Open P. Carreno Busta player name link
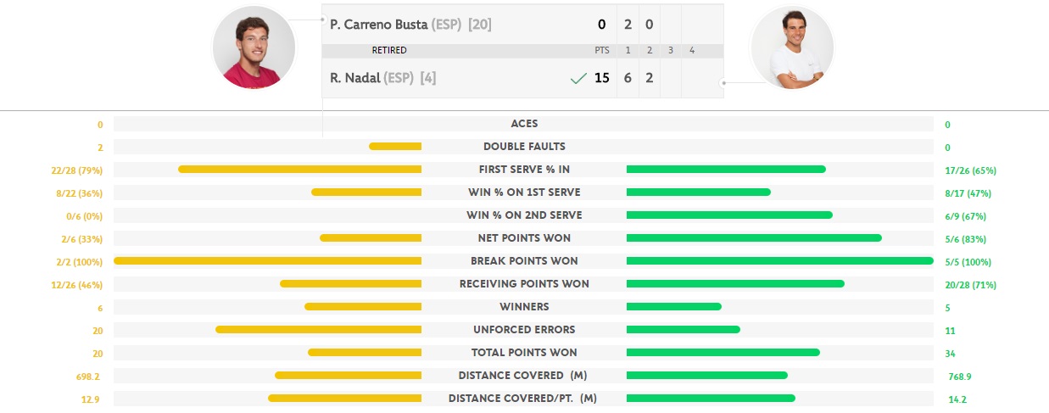This screenshot has height=413, width=1049. tap(378, 25)
